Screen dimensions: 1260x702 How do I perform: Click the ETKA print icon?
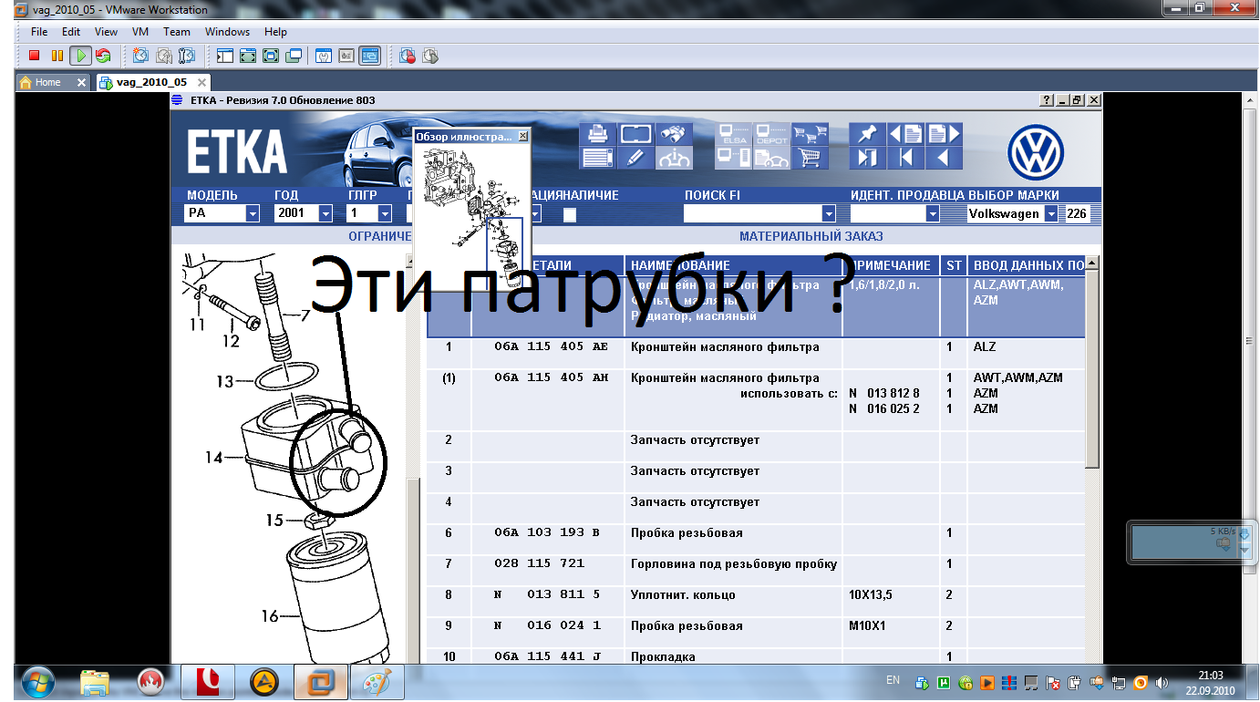pos(597,134)
